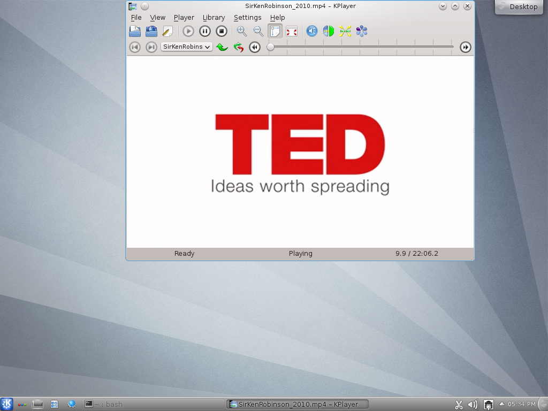Switch to the bash terminal taskbar entry
The image size is (548, 411).
tap(154, 404)
